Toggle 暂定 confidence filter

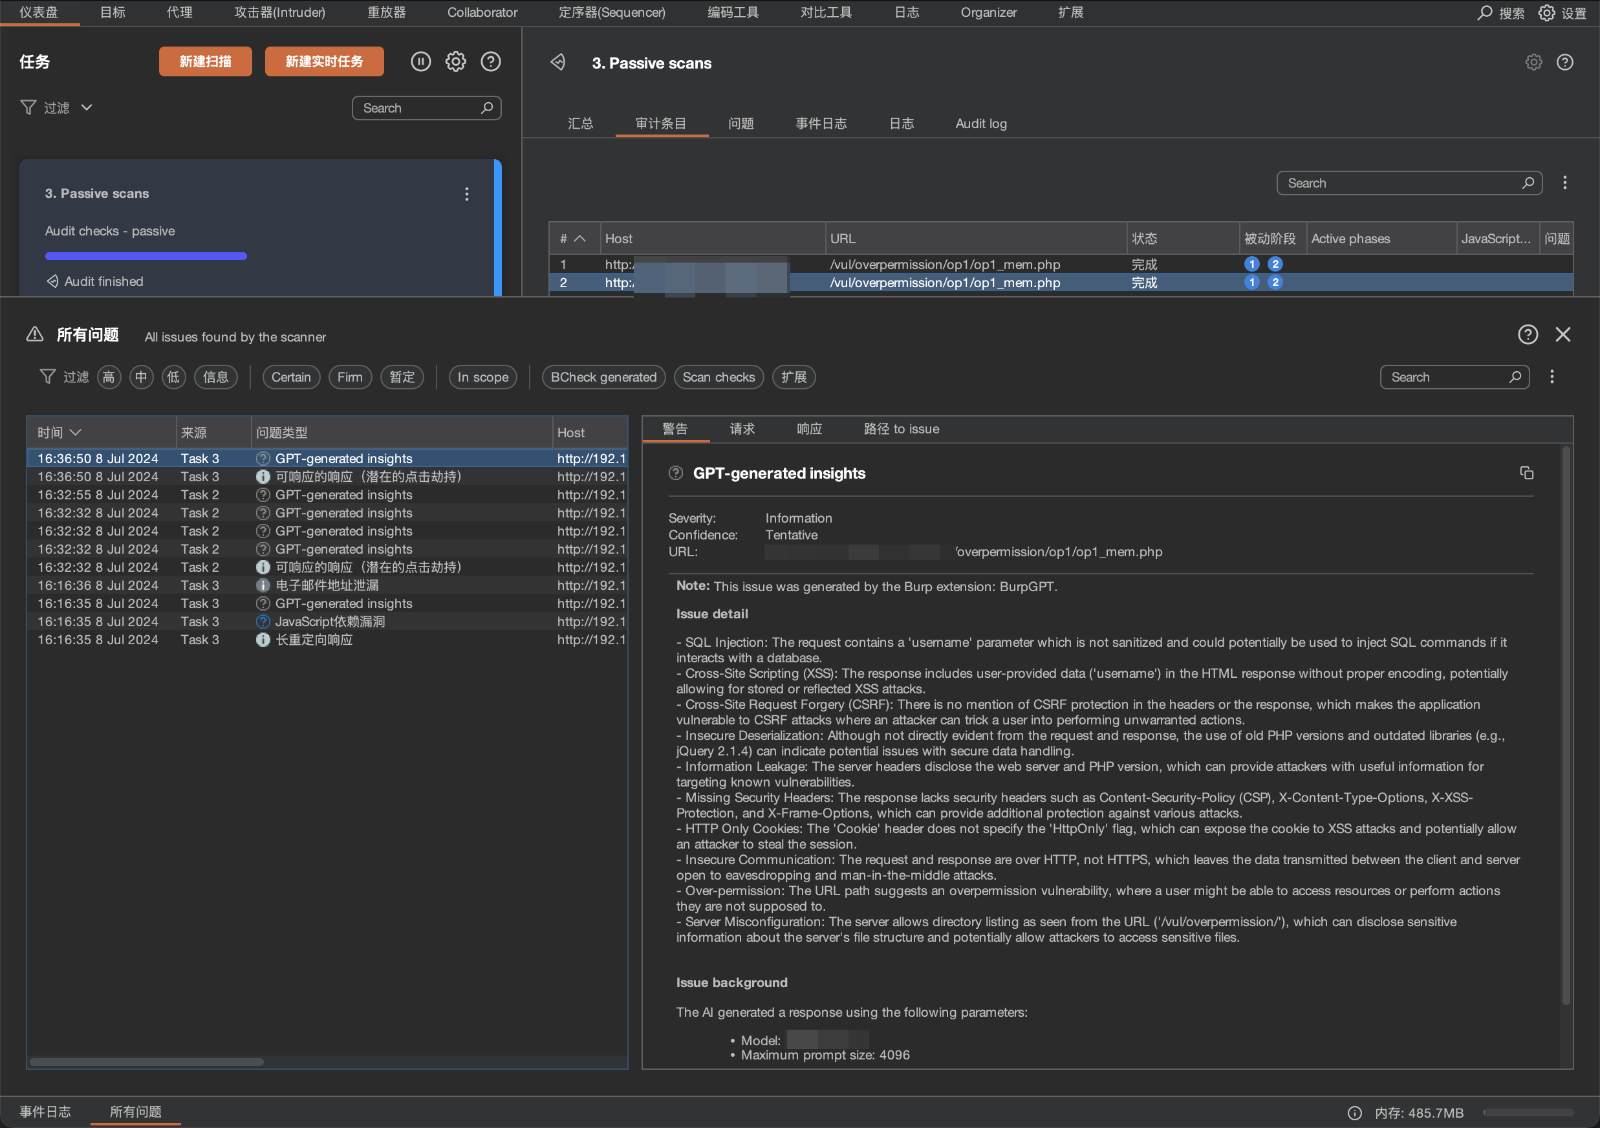(x=402, y=377)
